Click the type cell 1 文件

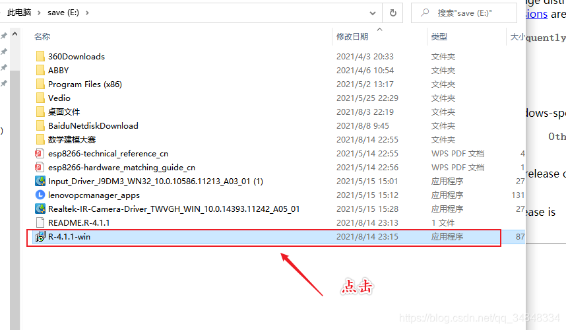[443, 223]
